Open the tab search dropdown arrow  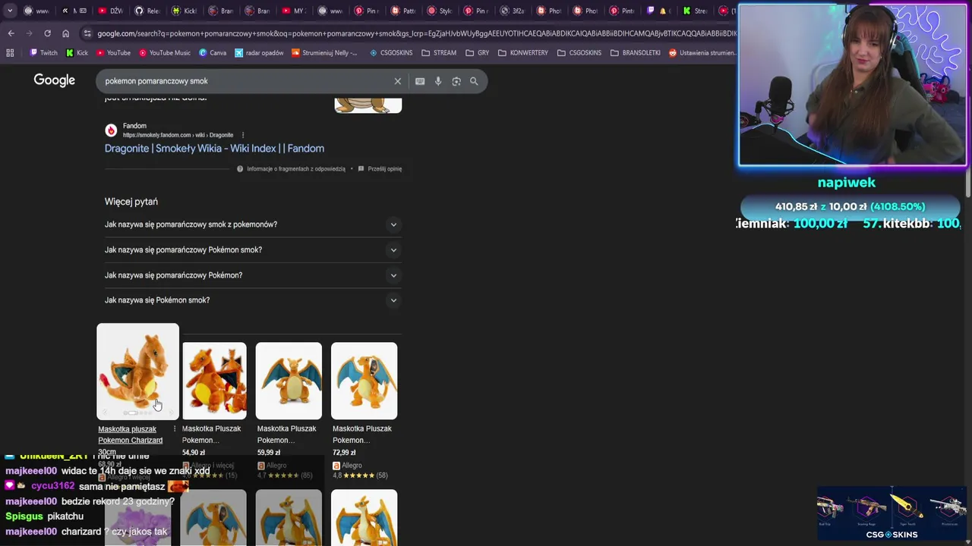[x=10, y=11]
